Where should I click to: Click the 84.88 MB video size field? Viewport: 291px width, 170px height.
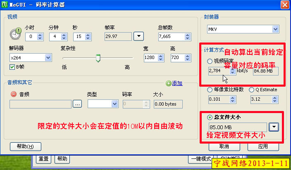coord(265,71)
